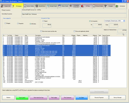Expand the guarantor Washington dropdown

(124, 21)
